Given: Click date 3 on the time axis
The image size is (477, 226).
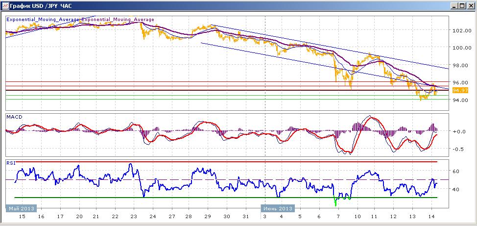Looking at the screenshot, I should [x=264, y=217].
